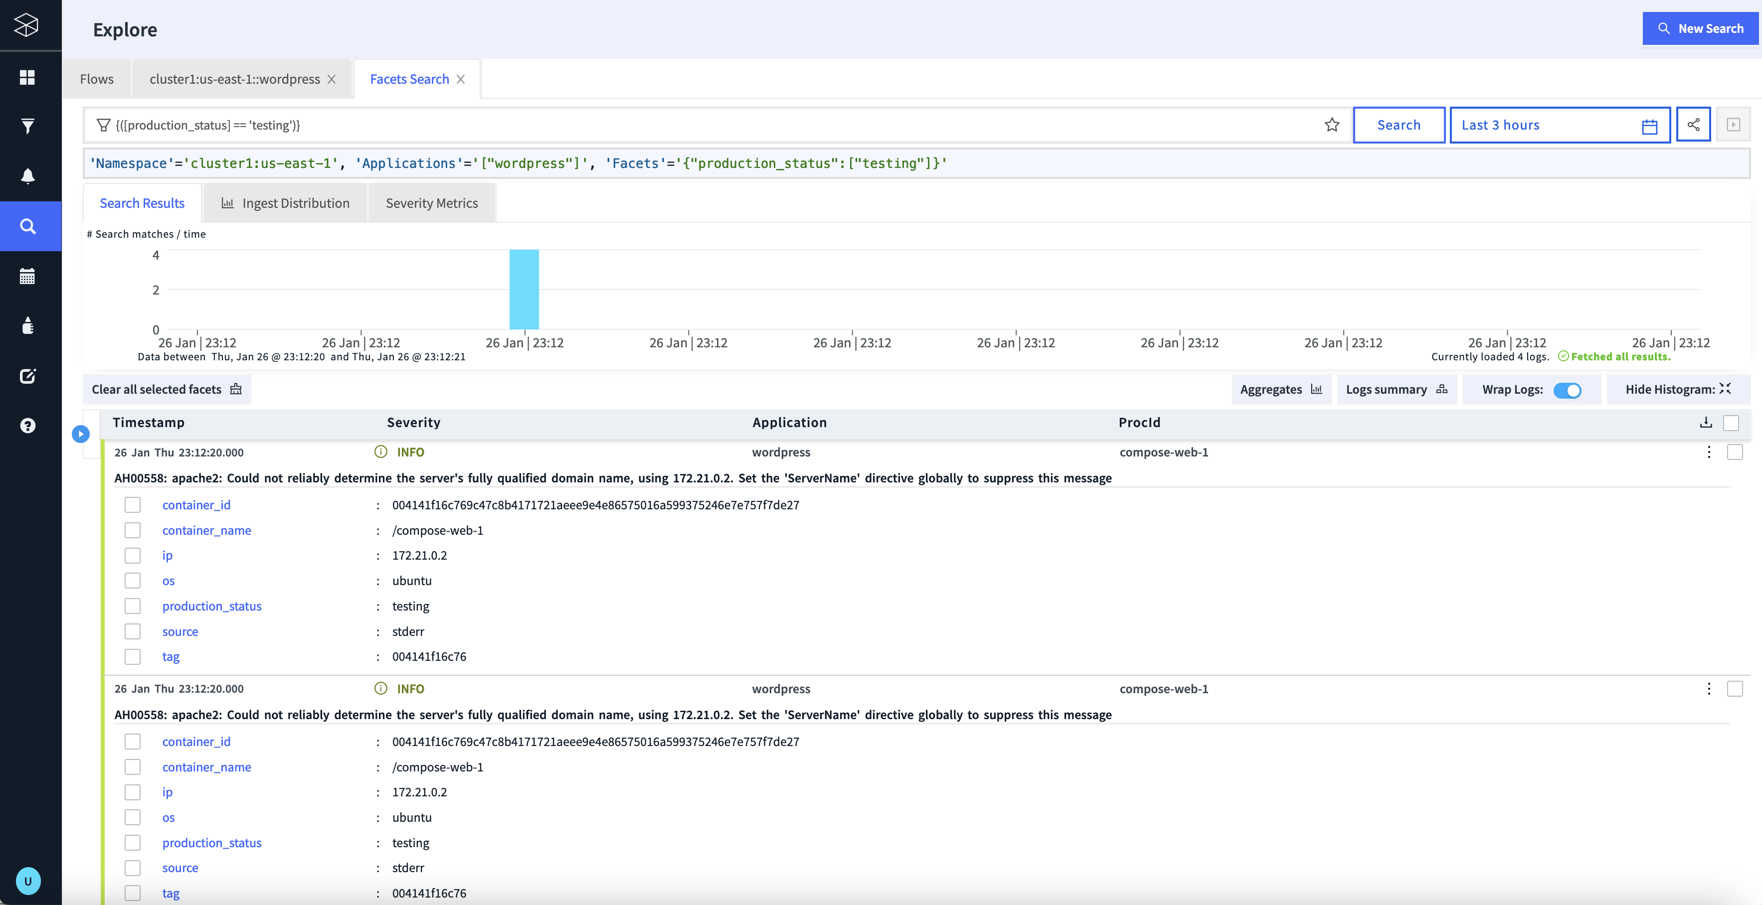Click the query filter input field

click(x=684, y=125)
